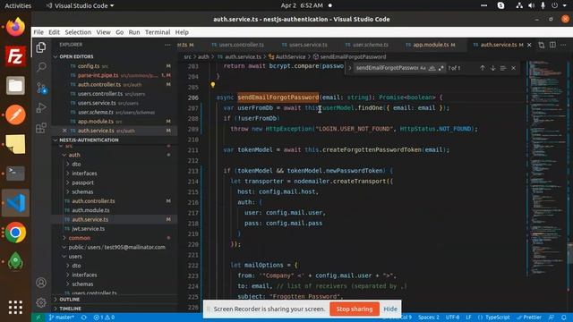The height and width of the screenshot is (322, 573).
Task: Open the Source Control view
Action: click(x=41, y=88)
